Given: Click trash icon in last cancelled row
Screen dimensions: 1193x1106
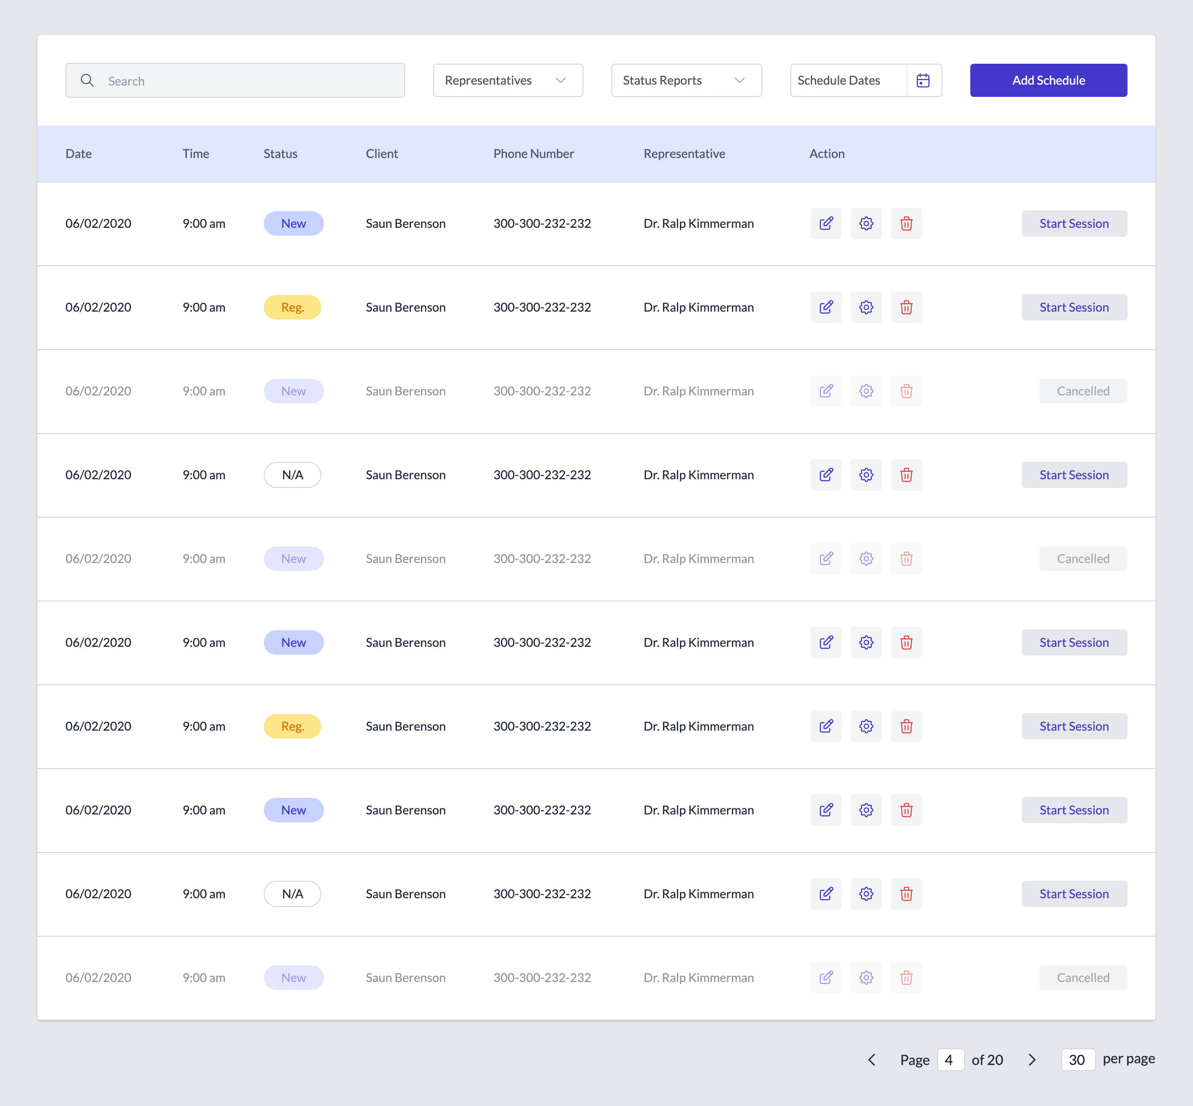Looking at the screenshot, I should pyautogui.click(x=906, y=977).
